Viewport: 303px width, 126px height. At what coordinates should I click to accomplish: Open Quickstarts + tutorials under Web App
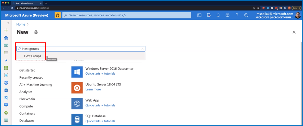[100, 105]
